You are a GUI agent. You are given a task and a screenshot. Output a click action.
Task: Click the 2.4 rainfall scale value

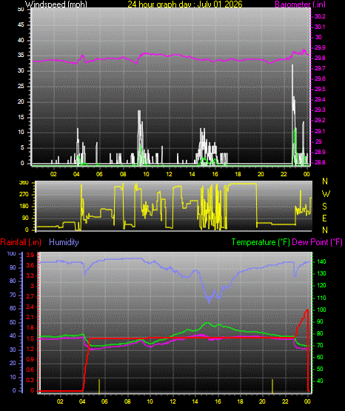click(x=30, y=307)
